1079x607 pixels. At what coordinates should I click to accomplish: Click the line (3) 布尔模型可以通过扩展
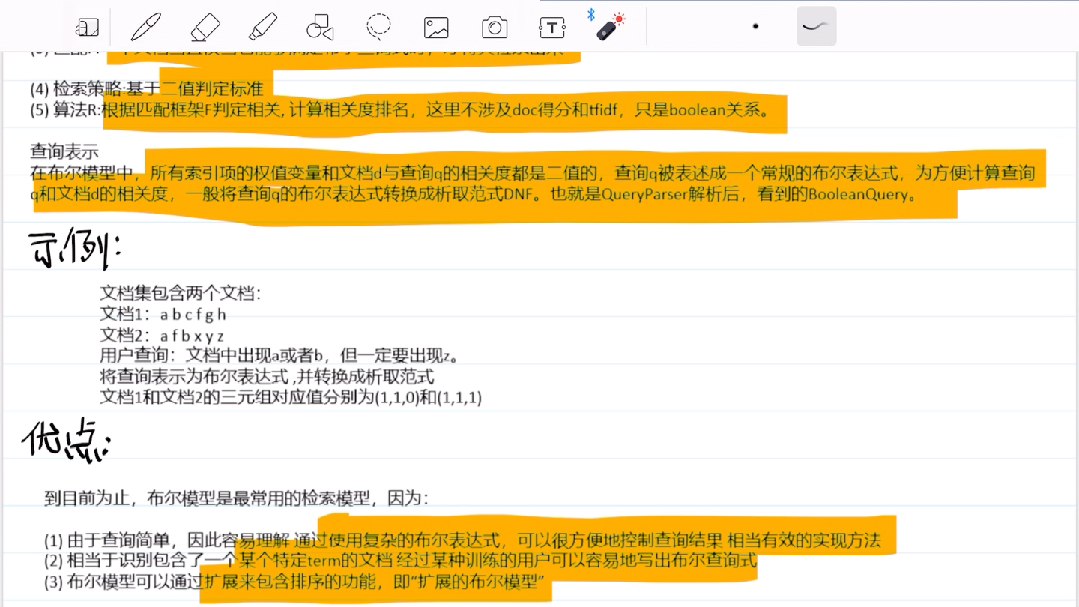293,581
